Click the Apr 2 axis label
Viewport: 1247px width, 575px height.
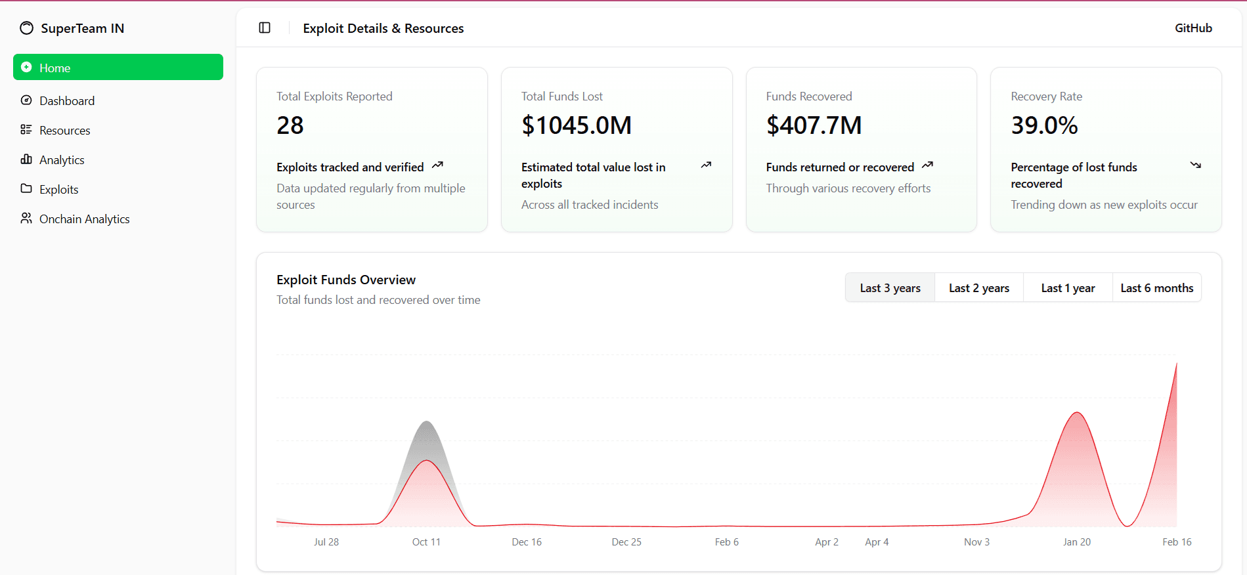coord(827,542)
